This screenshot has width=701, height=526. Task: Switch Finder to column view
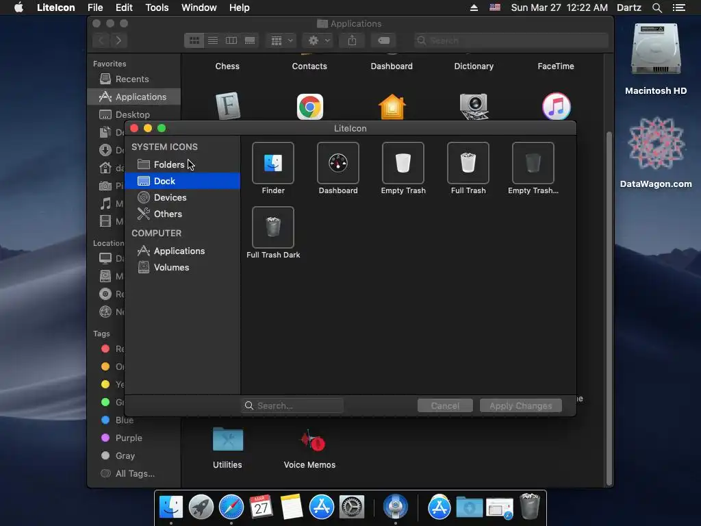click(231, 40)
